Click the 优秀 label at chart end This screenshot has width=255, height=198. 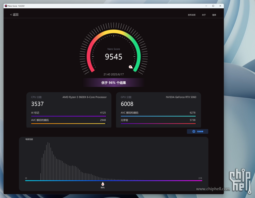(200, 178)
